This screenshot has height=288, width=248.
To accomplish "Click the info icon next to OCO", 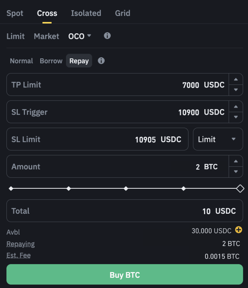I will (107, 36).
